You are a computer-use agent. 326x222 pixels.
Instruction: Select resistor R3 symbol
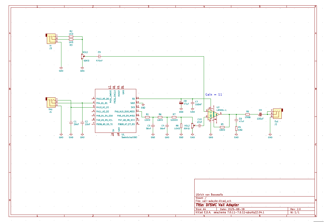71,40
